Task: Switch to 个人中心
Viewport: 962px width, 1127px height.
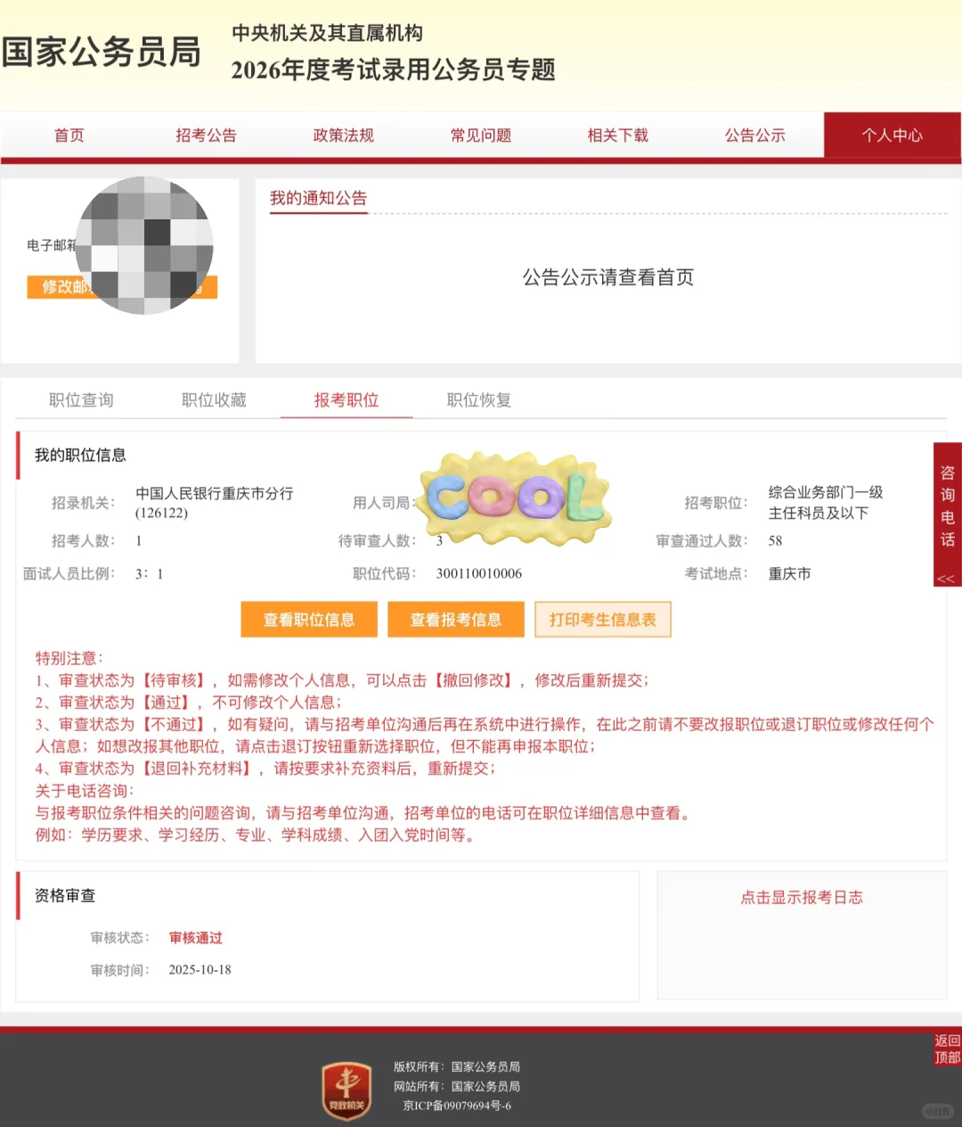Action: (x=893, y=135)
